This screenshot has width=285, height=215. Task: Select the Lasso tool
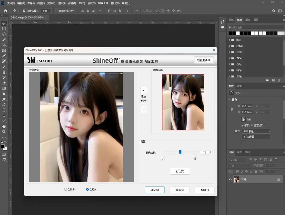[x=4, y=34]
